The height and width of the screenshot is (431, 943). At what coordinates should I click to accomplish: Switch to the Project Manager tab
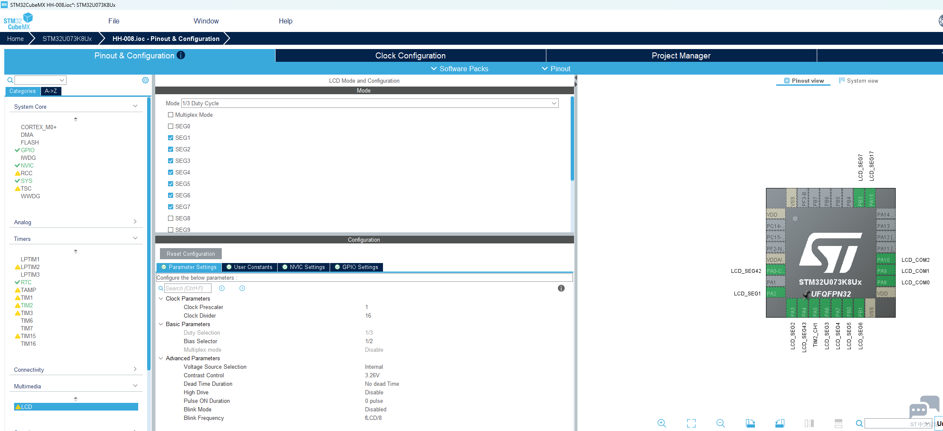[x=681, y=55]
